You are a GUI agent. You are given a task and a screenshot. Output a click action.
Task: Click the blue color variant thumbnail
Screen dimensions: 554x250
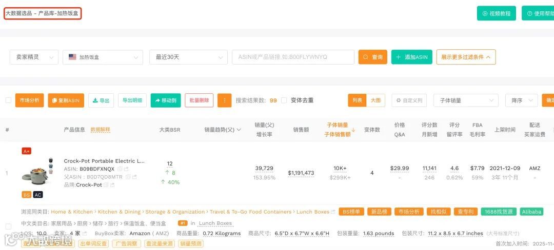(51, 165)
